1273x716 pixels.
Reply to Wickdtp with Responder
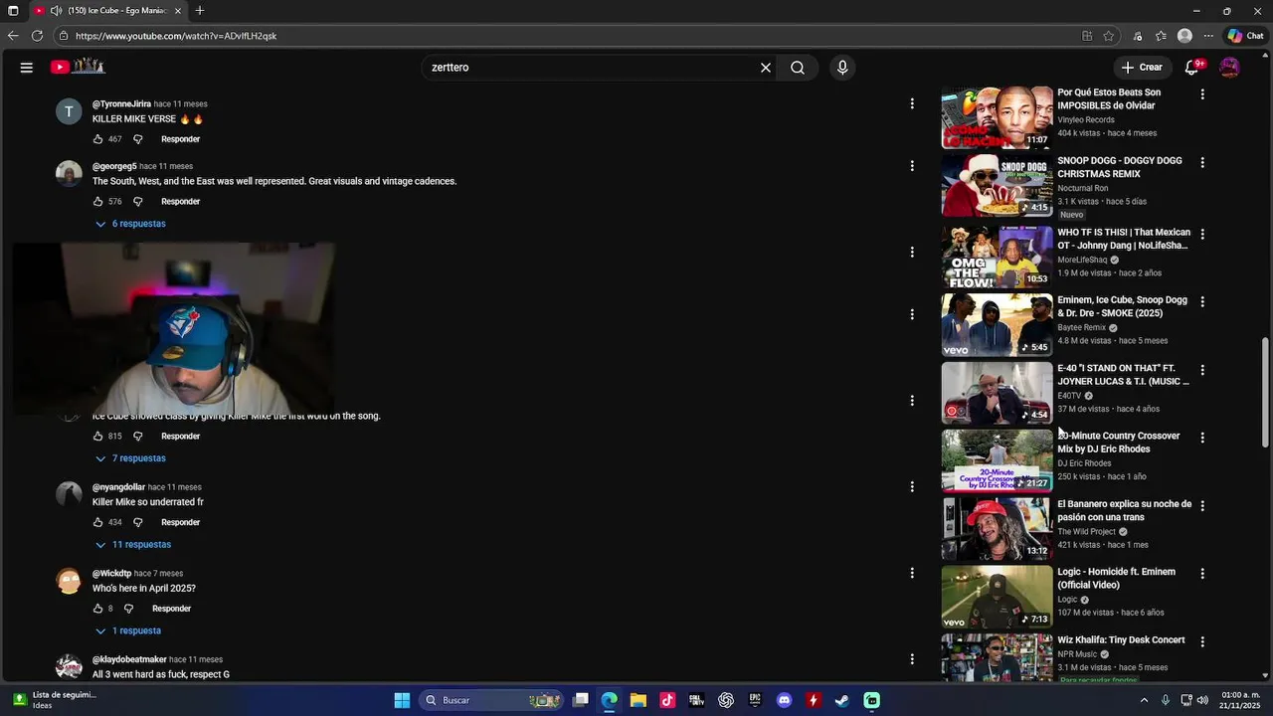point(171,609)
